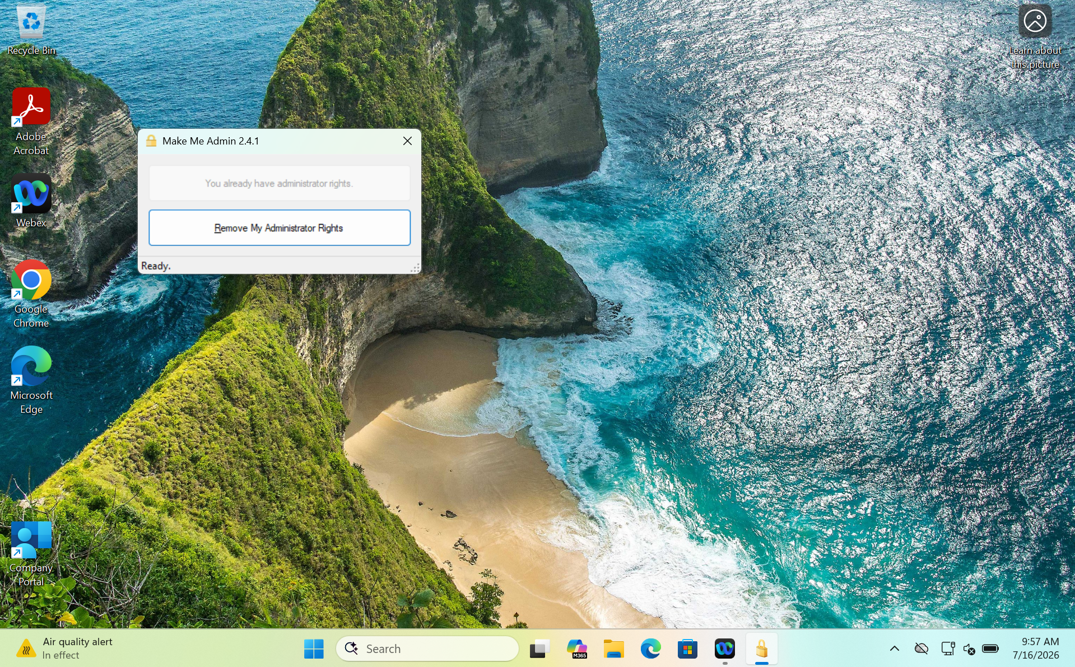Click the window resize grip in the status bar
The height and width of the screenshot is (667, 1075).
point(416,268)
